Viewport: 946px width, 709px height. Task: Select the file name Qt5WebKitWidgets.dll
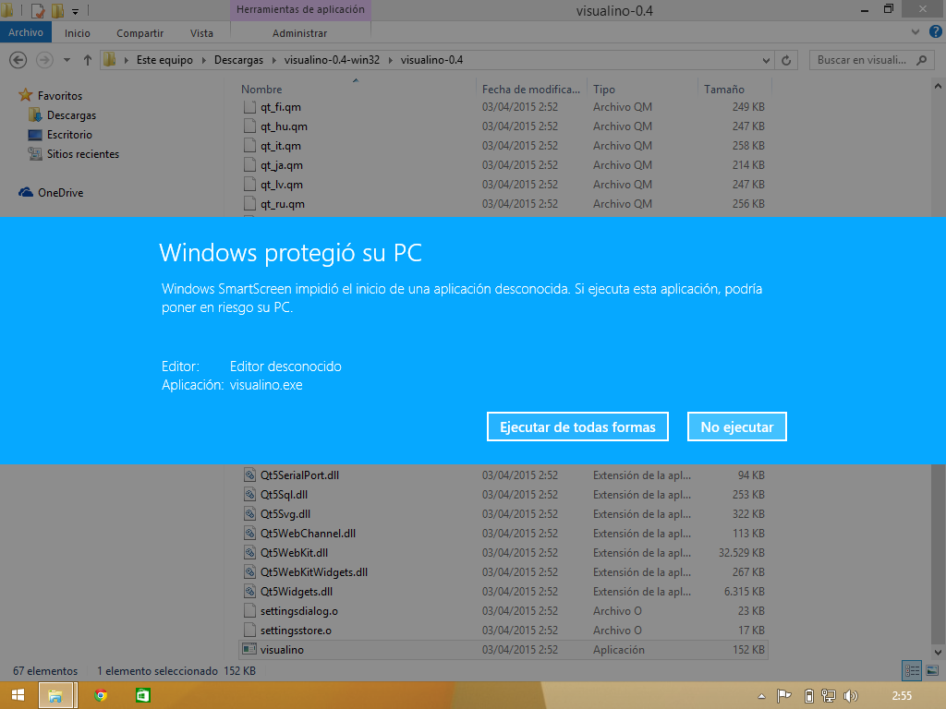[314, 572]
